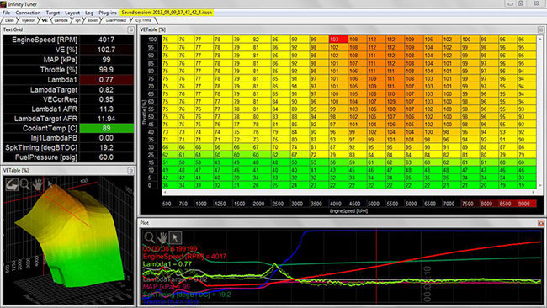Image resolution: width=547 pixels, height=308 pixels.
Task: Click the LambdaTarget value 0.82
Action: click(x=106, y=90)
